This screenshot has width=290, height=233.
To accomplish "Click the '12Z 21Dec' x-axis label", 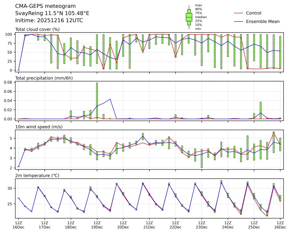I will pos(149,225).
